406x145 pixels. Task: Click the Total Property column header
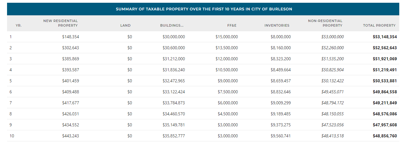pos(379,26)
